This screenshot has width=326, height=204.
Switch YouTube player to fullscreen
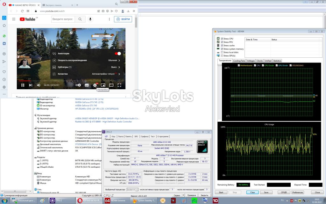(119, 85)
